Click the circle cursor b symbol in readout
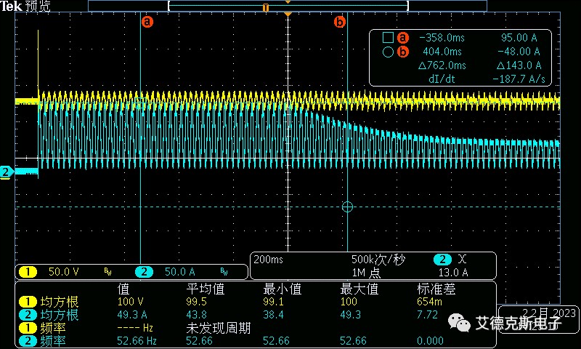This screenshot has width=581, height=349. pyautogui.click(x=388, y=52)
